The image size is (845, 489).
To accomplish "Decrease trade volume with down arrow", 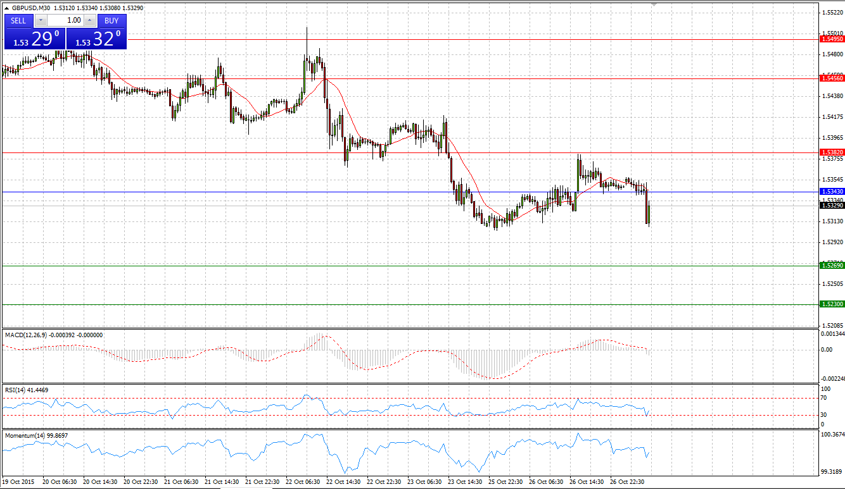I will [41, 20].
